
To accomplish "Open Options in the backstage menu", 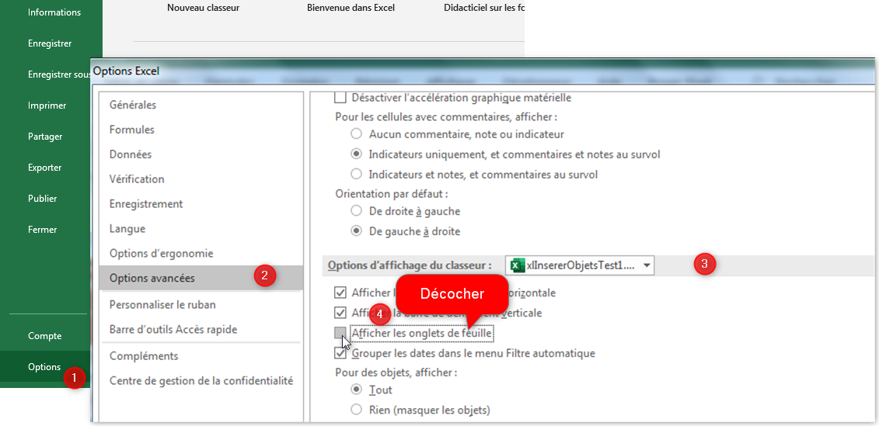I will tap(44, 367).
